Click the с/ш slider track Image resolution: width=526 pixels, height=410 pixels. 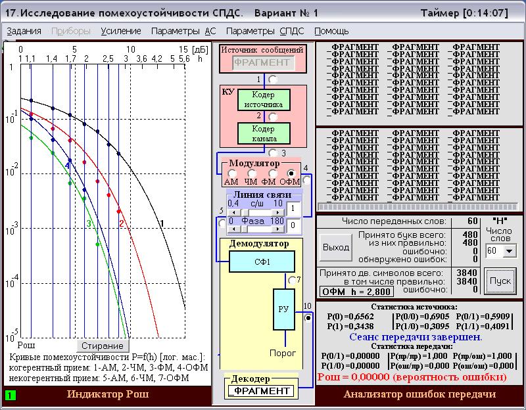coord(256,212)
